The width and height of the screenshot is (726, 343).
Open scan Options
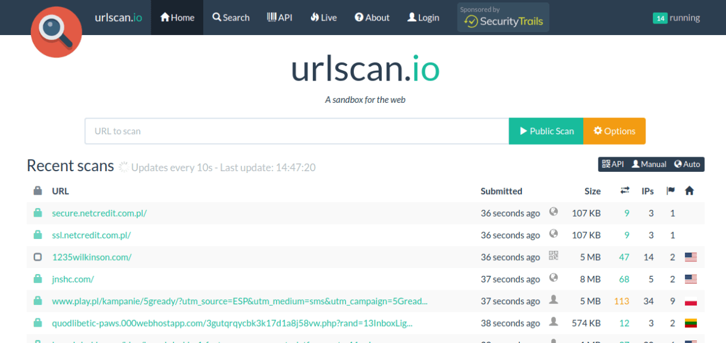pyautogui.click(x=614, y=131)
